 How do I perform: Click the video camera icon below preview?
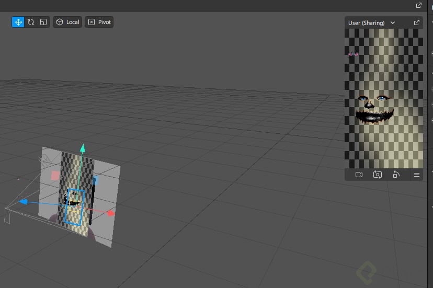[359, 175]
